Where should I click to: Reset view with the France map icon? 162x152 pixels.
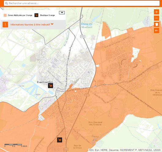point(156,24)
